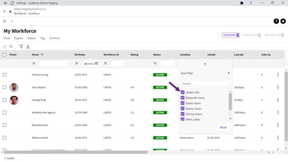Sort by the Rating column header

[135, 55]
